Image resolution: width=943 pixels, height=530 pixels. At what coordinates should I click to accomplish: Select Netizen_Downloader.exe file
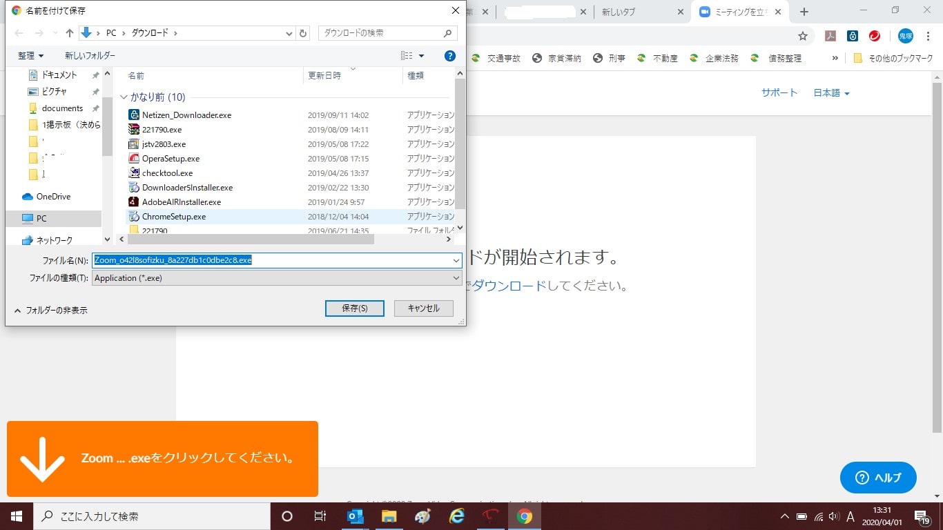(186, 115)
